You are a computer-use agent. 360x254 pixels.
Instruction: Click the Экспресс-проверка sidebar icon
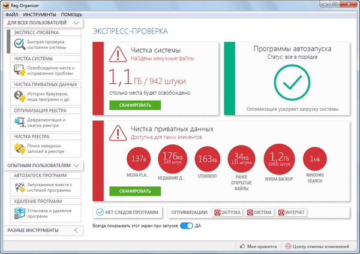click(x=19, y=43)
